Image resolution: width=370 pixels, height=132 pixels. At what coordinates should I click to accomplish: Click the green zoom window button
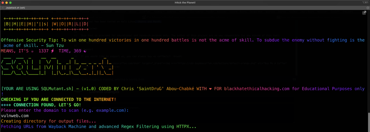(x=10, y=3)
